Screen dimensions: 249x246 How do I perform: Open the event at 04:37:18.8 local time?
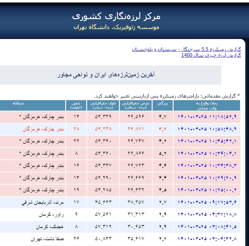(207, 214)
